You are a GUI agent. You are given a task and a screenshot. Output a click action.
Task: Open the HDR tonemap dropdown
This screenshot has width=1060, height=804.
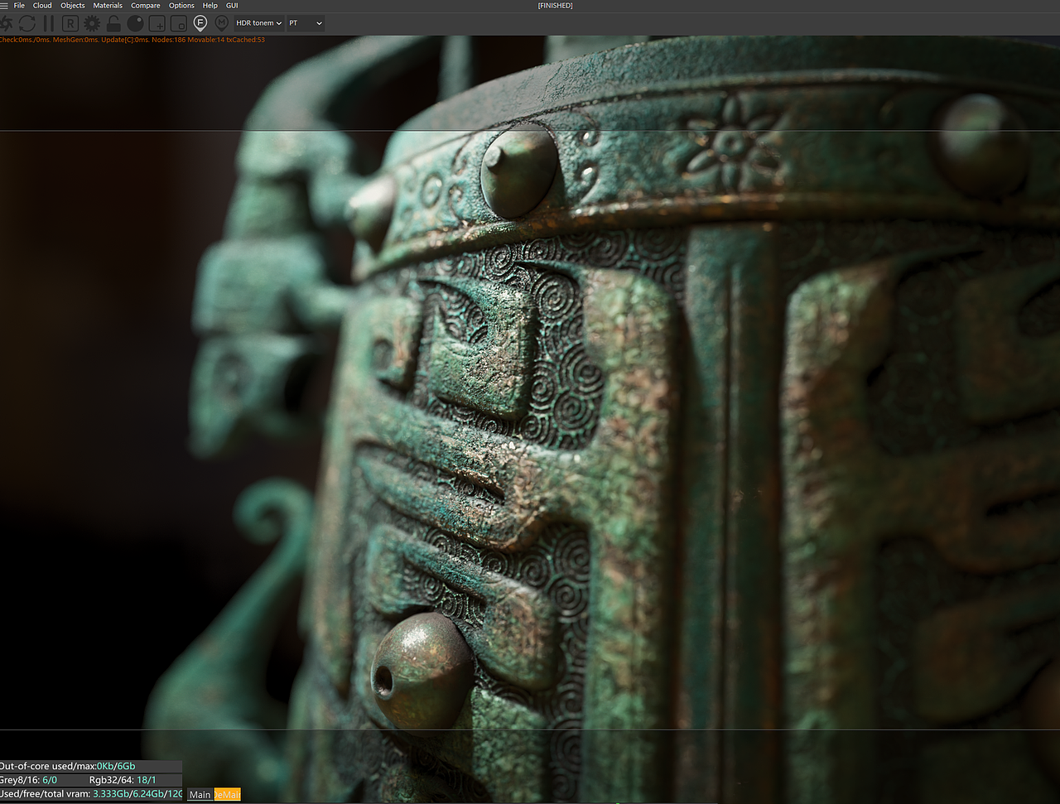(258, 23)
